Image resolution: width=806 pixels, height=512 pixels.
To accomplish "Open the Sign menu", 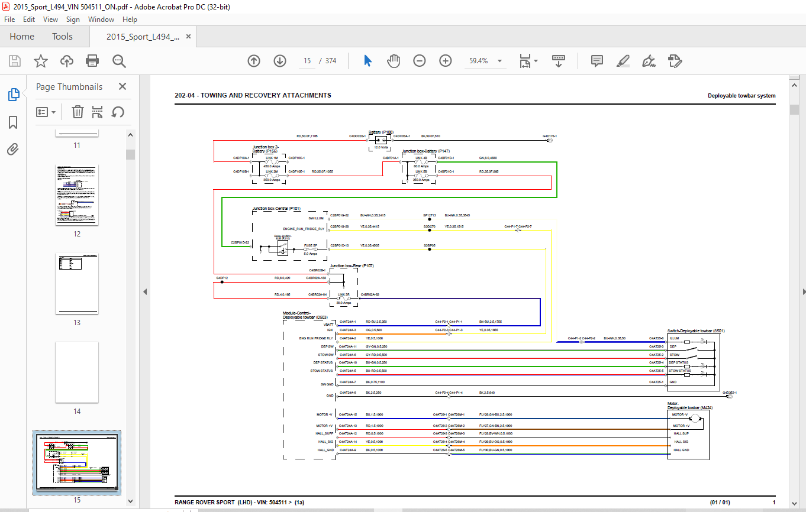I will pos(73,20).
